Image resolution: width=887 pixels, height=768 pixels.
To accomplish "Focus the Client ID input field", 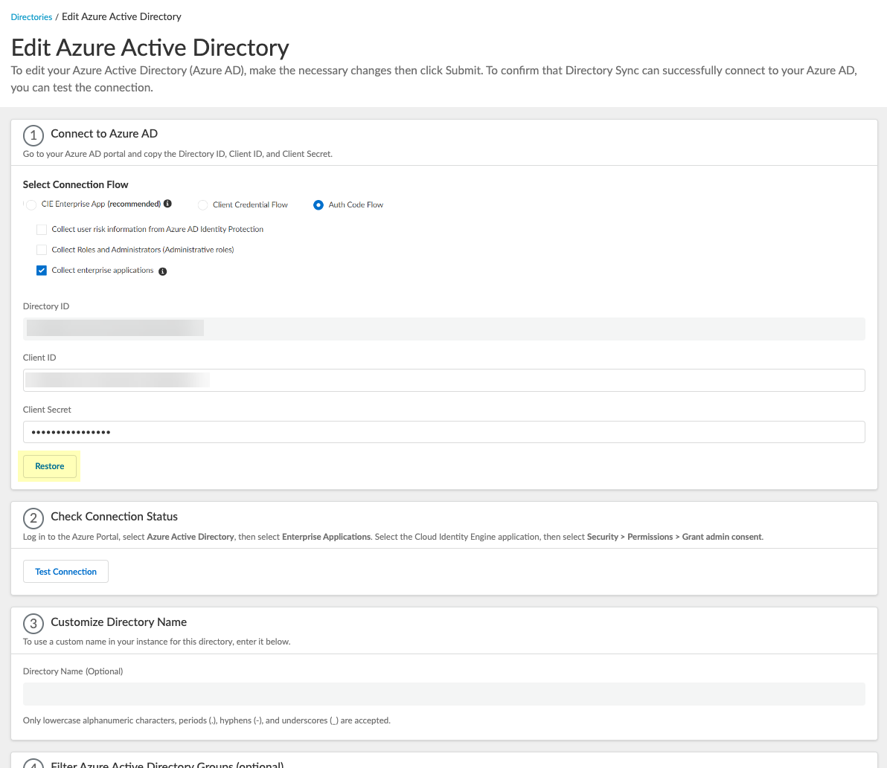I will click(x=443, y=380).
